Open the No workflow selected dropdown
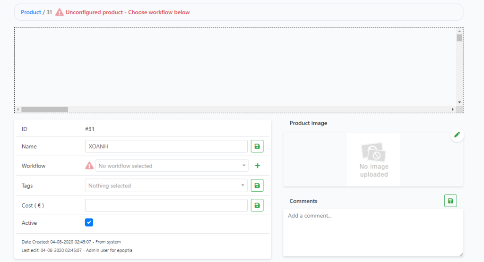 [x=172, y=166]
